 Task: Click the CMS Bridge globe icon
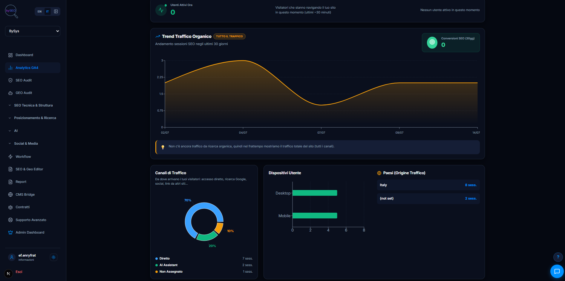[10, 194]
